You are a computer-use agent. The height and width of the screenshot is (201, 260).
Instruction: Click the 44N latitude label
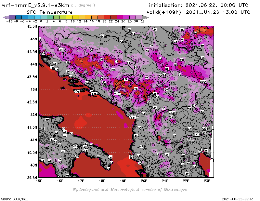(x=33, y=64)
